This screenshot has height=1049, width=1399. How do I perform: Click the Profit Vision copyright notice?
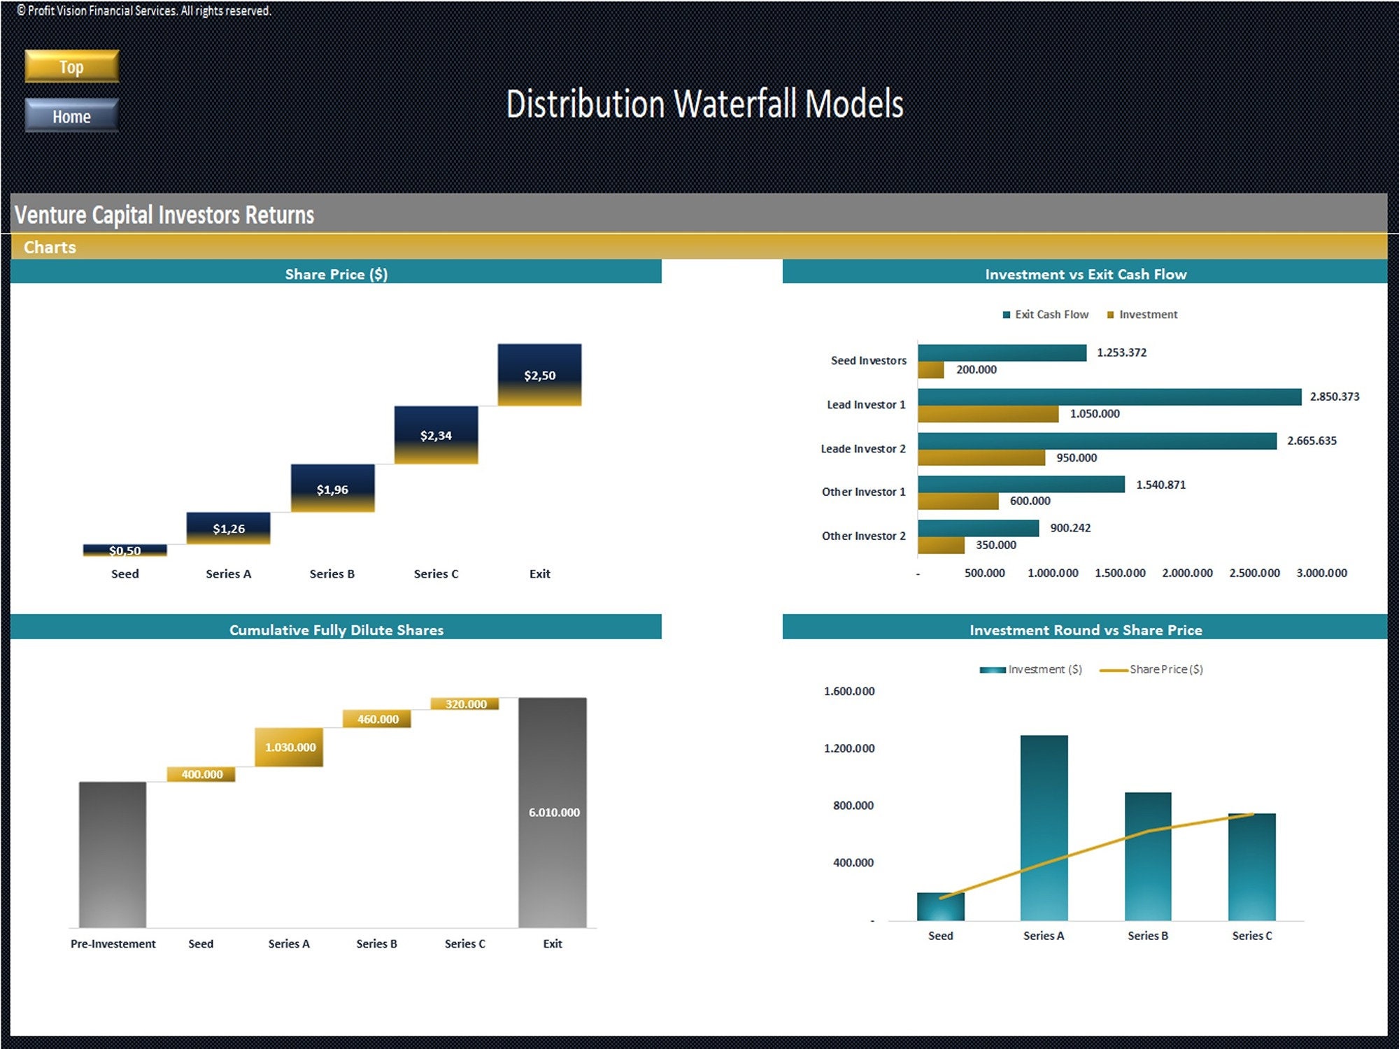[x=140, y=10]
